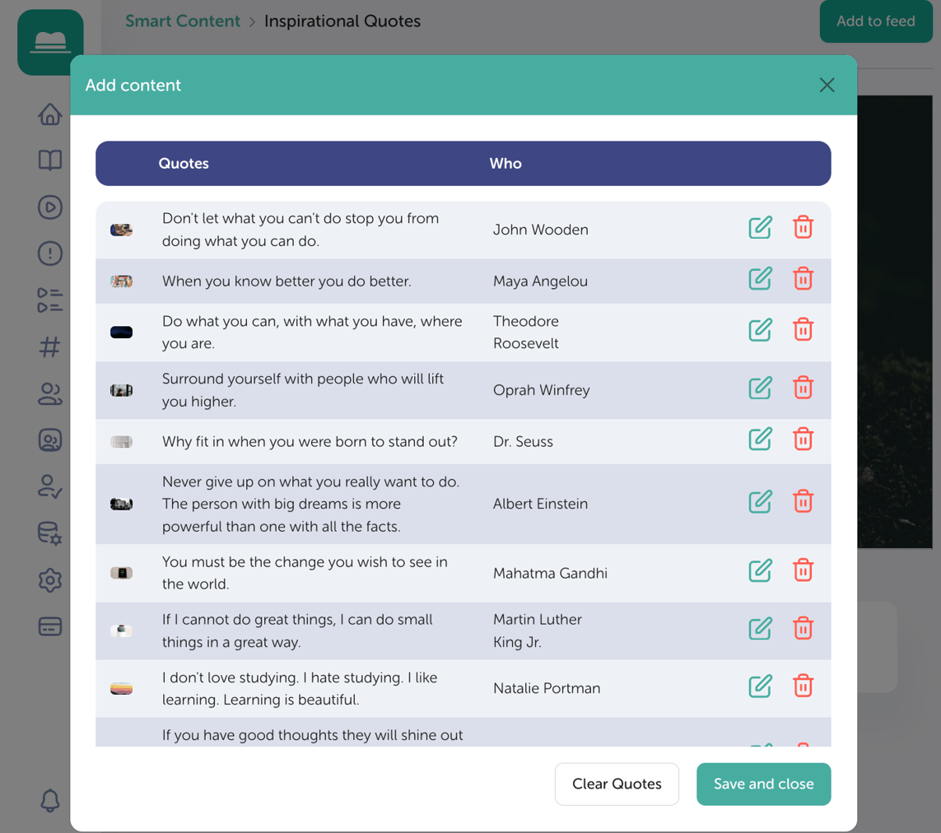
Task: Select thumbnail of John Wooden quote
Action: click(121, 230)
